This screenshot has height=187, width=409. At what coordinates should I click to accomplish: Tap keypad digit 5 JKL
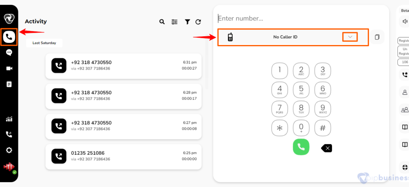point(301,90)
